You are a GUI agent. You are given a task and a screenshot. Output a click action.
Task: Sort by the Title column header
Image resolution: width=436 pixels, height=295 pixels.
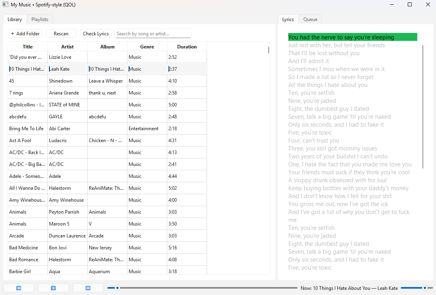tap(27, 46)
